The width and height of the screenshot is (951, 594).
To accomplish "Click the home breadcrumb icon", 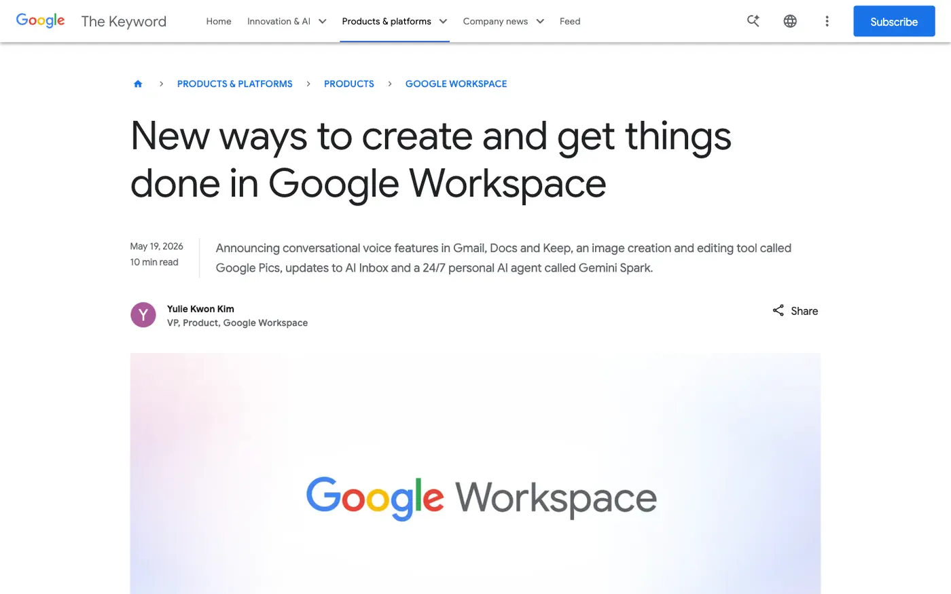I will pyautogui.click(x=138, y=84).
